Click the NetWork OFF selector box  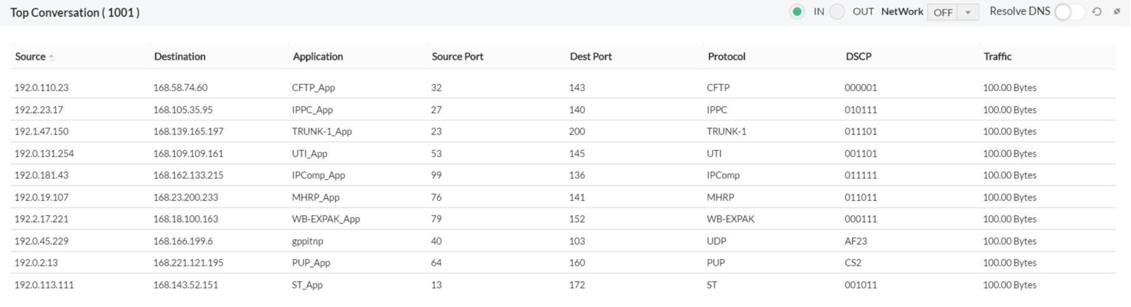click(x=943, y=12)
